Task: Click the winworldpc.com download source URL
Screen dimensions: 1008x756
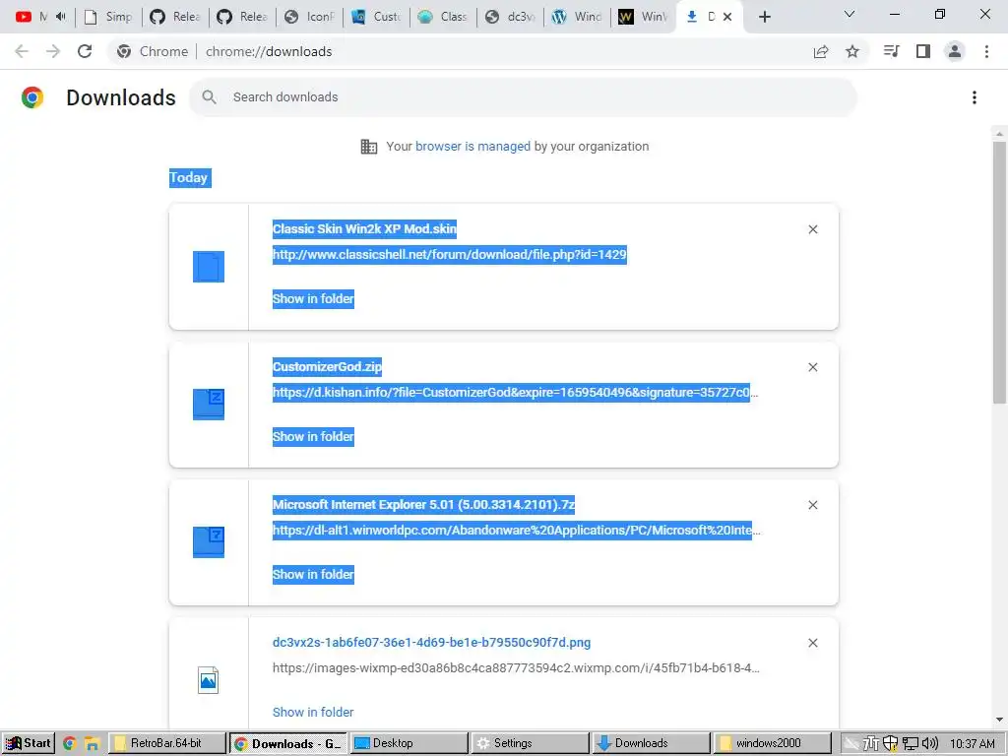Action: point(516,531)
